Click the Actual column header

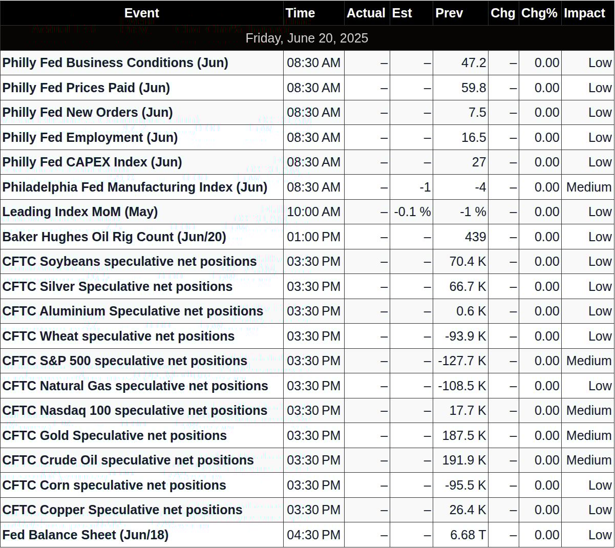366,13
